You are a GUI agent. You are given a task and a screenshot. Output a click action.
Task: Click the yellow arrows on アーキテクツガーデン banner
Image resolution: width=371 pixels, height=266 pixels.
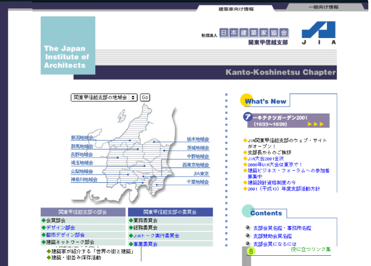316,124
